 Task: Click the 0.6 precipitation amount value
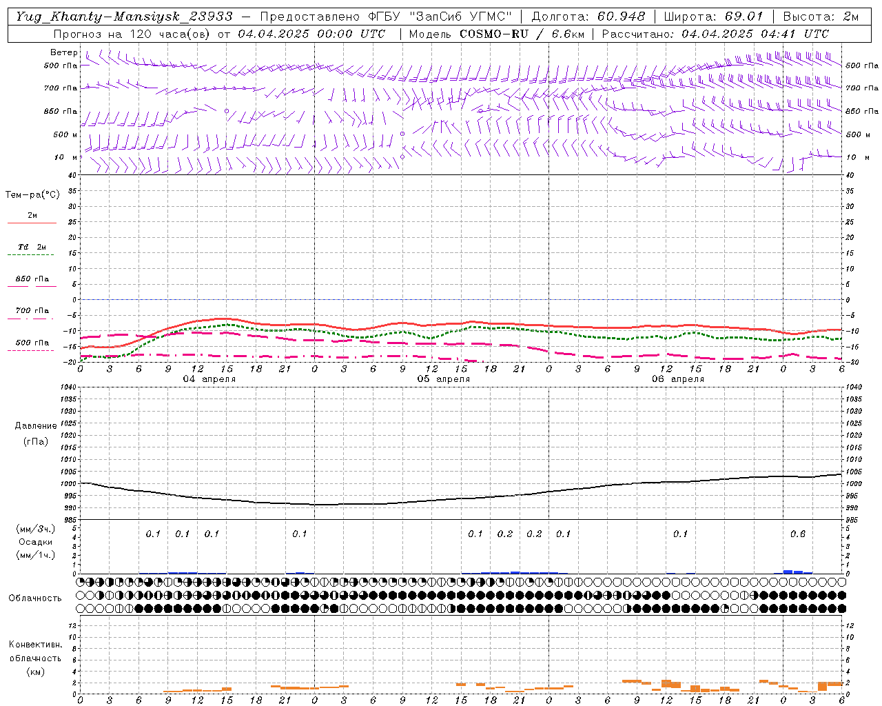coord(798,534)
